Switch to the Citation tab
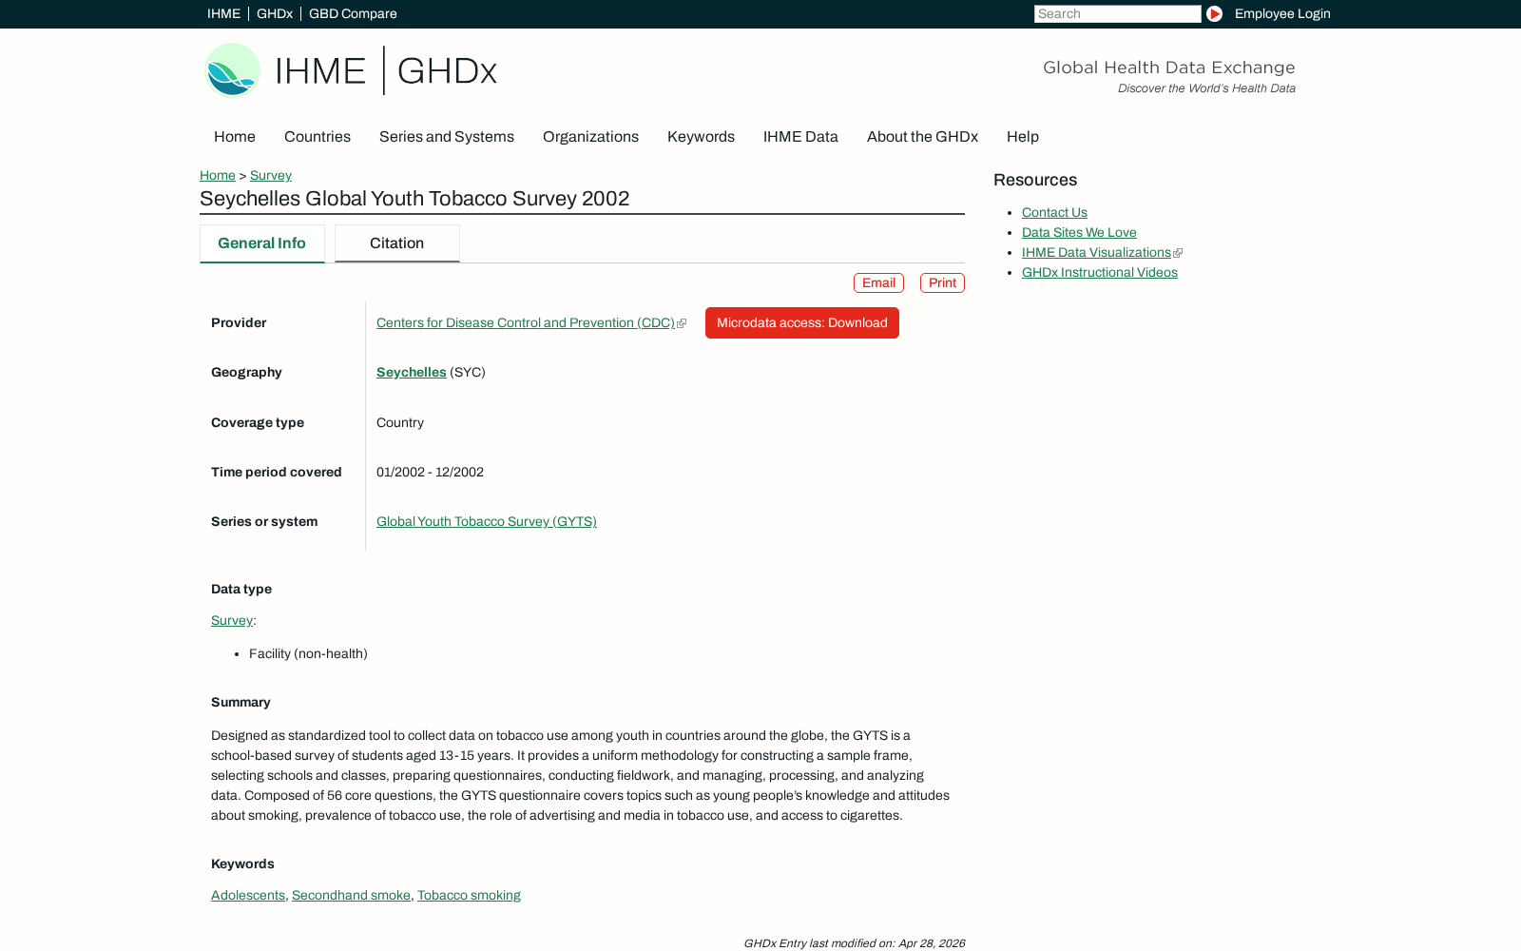The image size is (1521, 951). pos(396,243)
